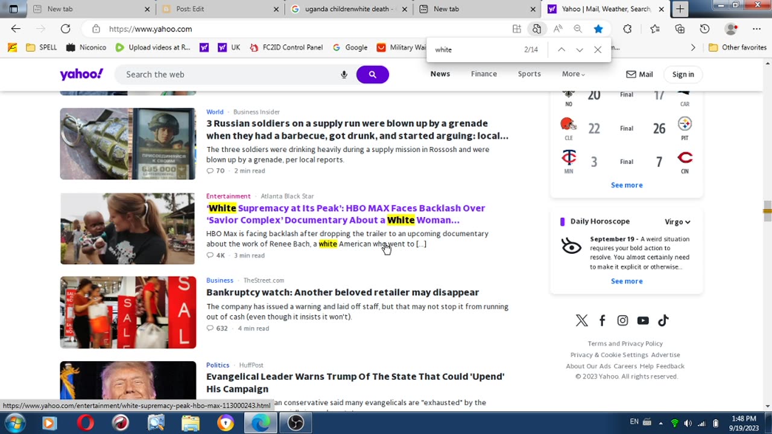The image size is (772, 434).
Task: Click See more under Daily Horoscope
Action: point(627,281)
